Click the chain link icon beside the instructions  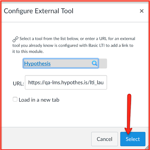coord(16,39)
